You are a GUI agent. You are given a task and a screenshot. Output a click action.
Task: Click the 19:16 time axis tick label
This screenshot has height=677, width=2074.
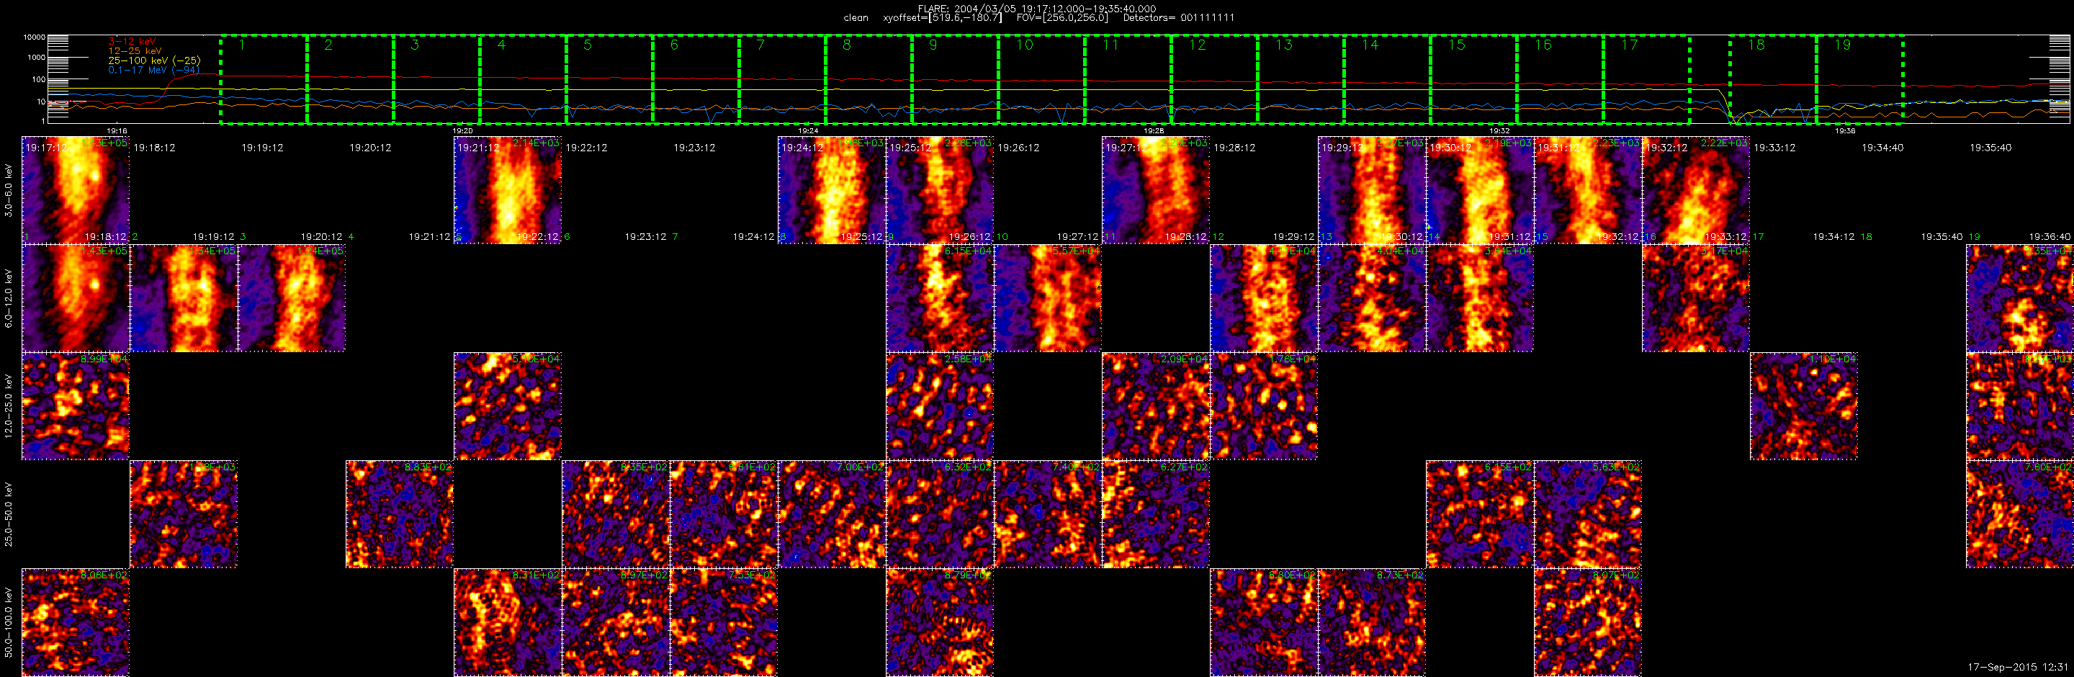117,130
